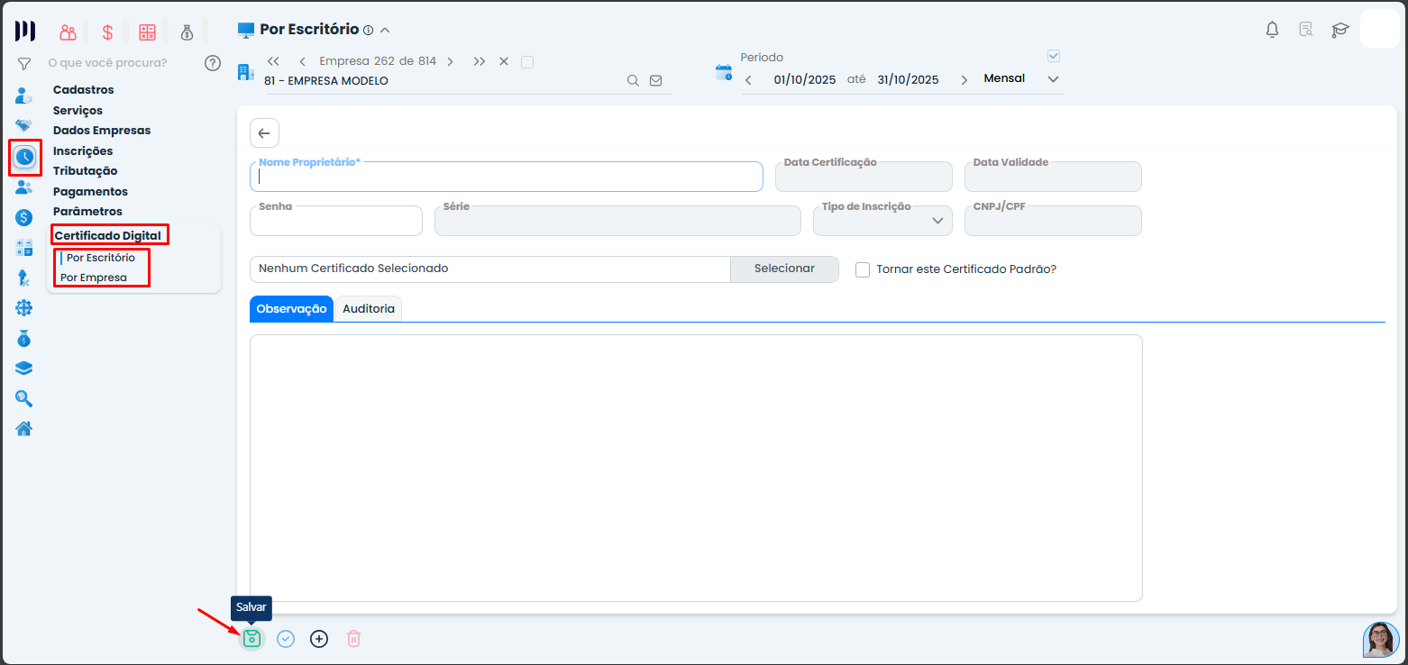Click the document search icon near bell
The image size is (1408, 665).
pyautogui.click(x=1305, y=30)
